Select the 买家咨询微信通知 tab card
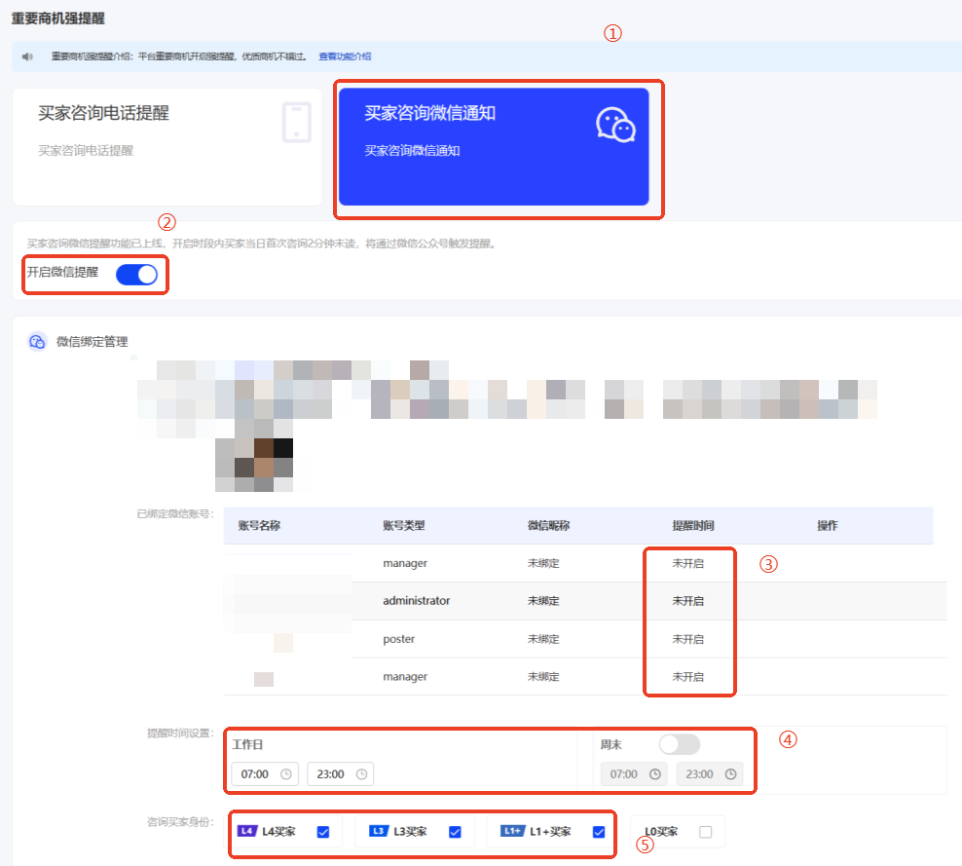 (x=494, y=146)
